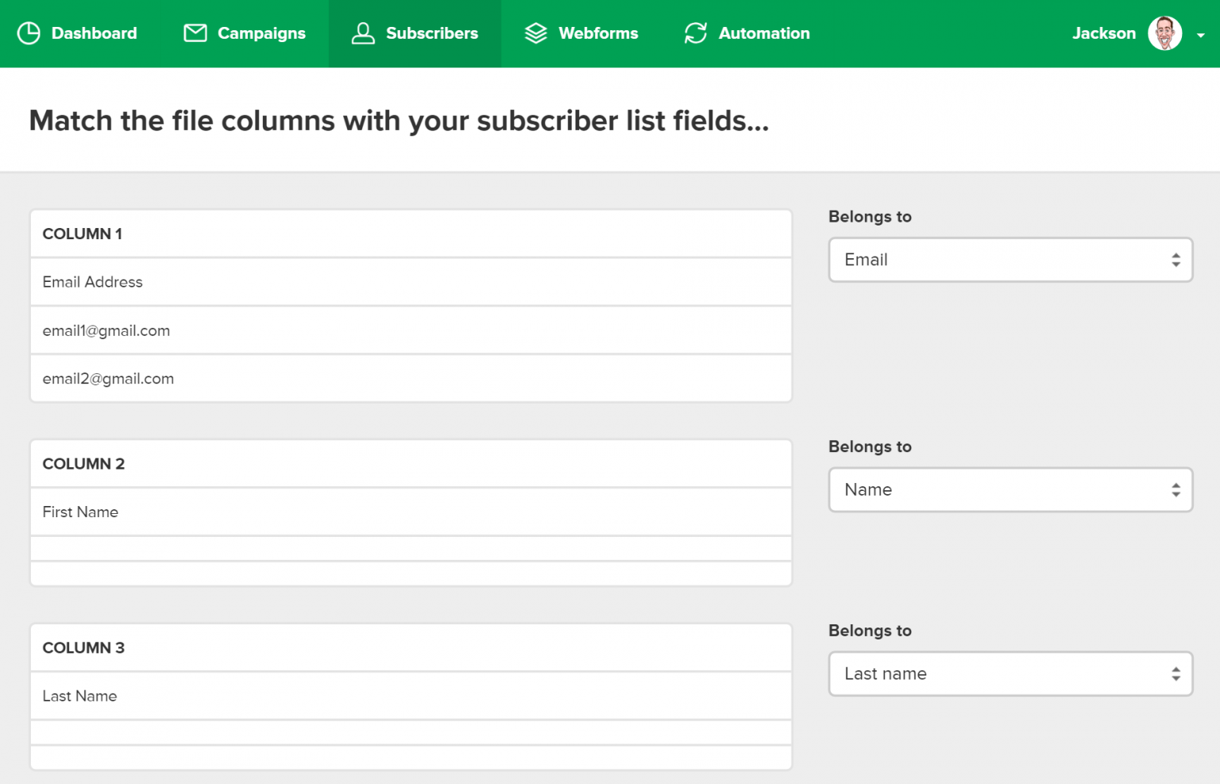Click the caret beside Jackson's avatar
The image size is (1220, 784).
tap(1199, 35)
